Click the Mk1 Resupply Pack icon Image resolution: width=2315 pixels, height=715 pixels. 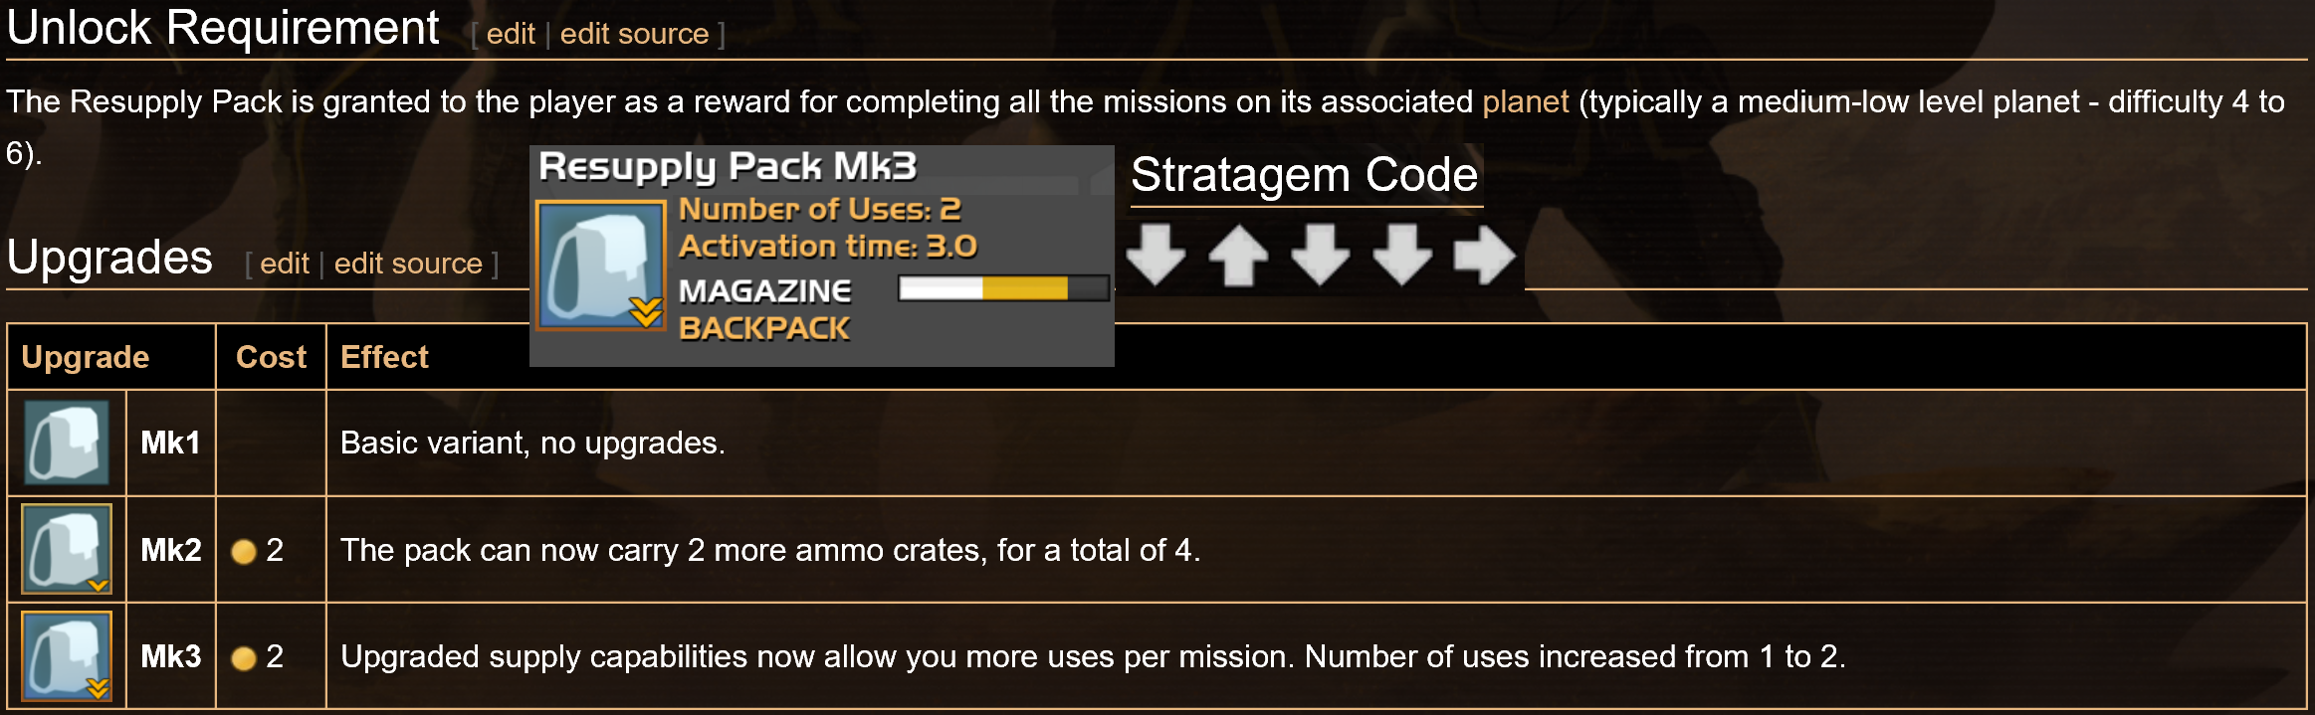coord(67,443)
